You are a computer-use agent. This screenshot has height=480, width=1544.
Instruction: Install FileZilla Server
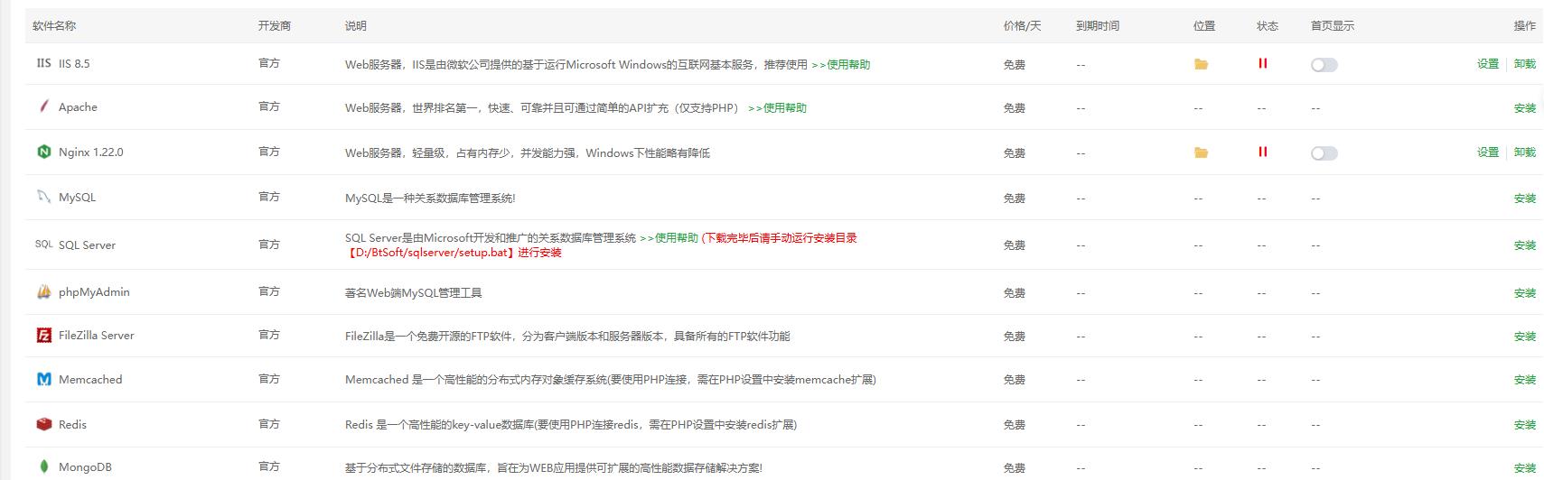(1525, 337)
